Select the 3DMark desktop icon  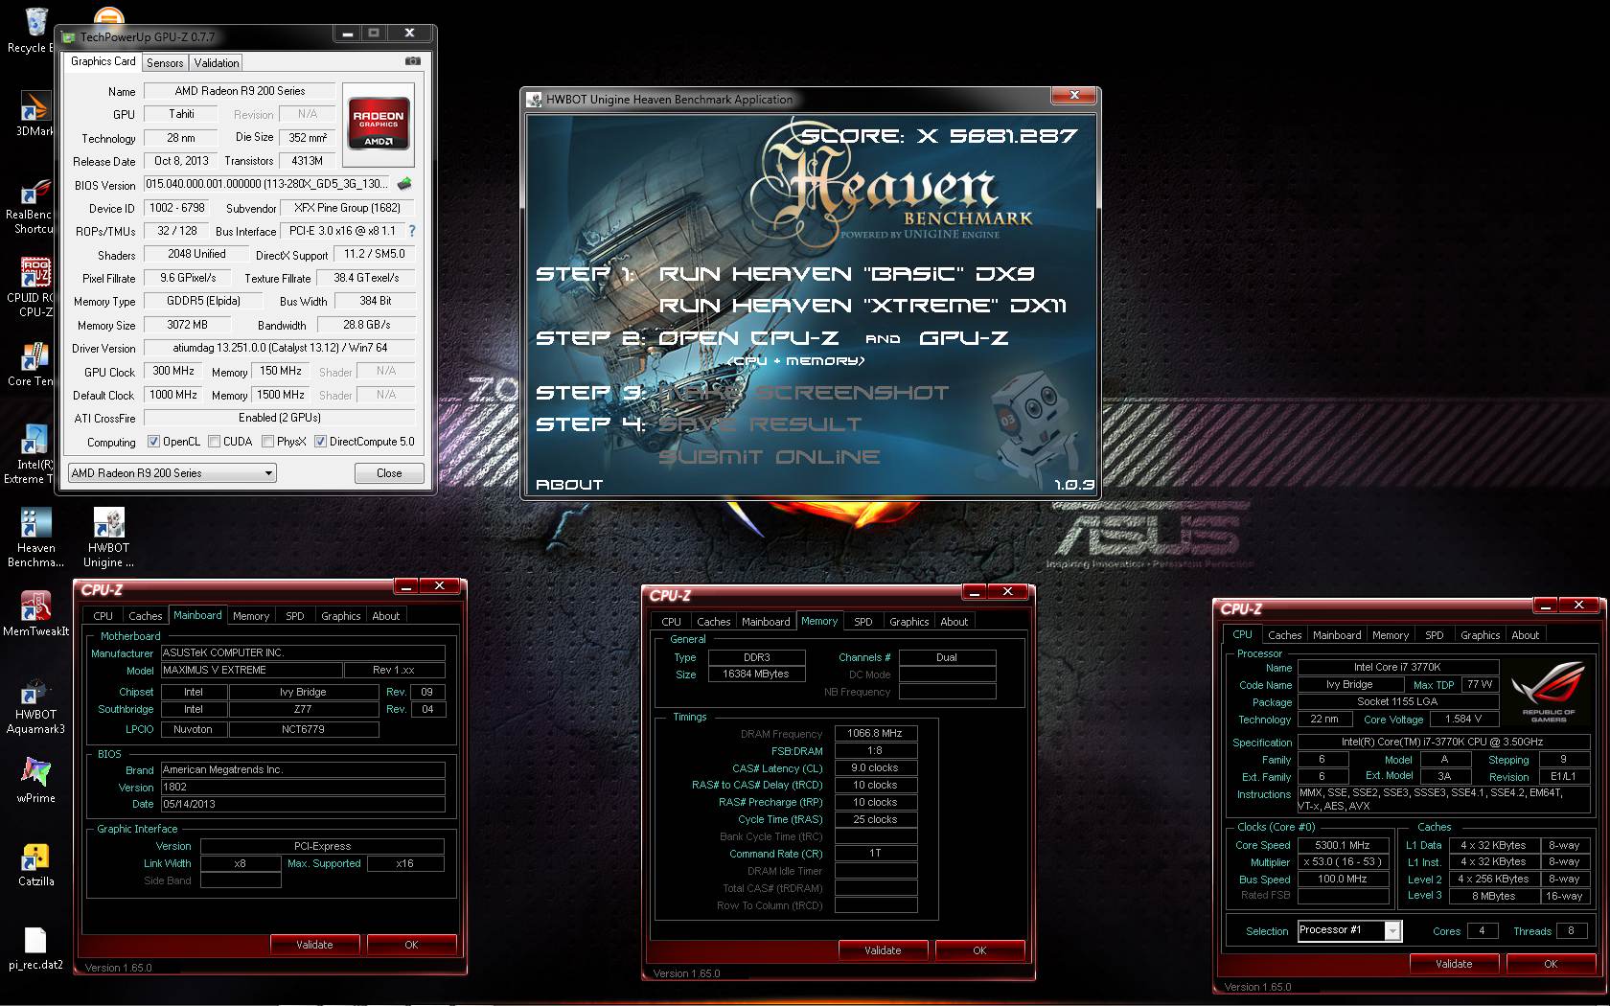pos(35,114)
